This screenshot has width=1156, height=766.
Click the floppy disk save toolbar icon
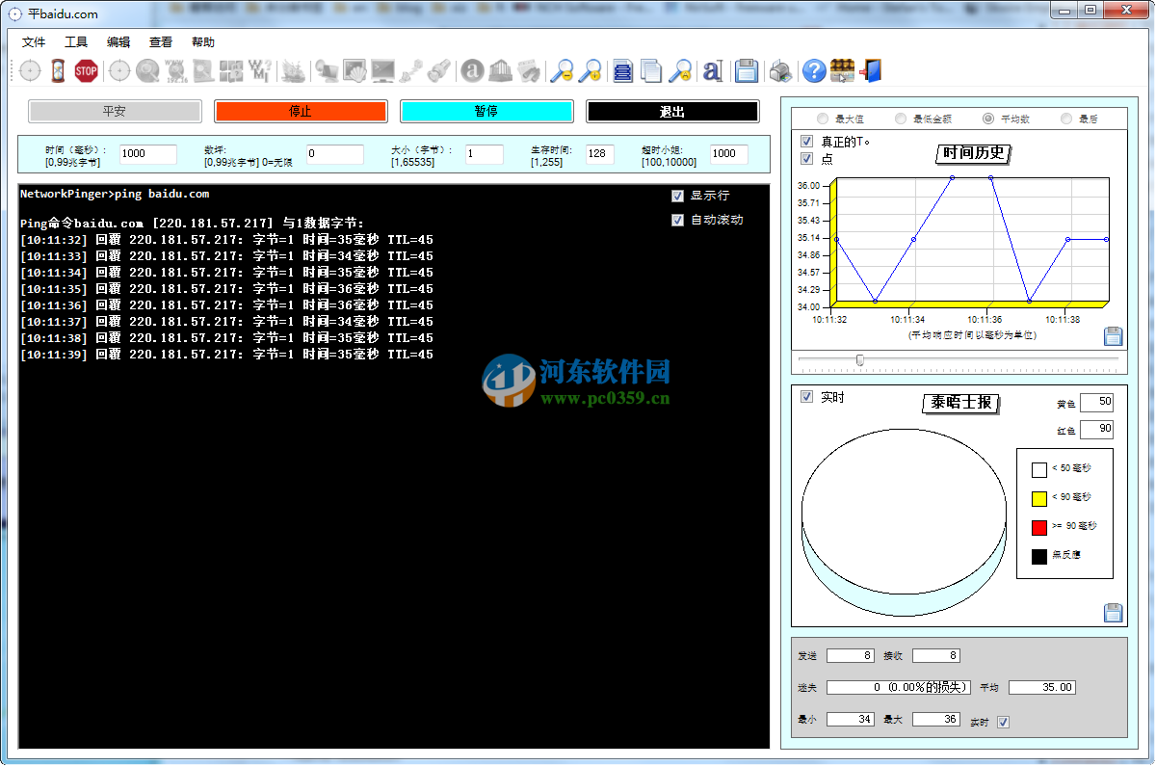coord(747,69)
